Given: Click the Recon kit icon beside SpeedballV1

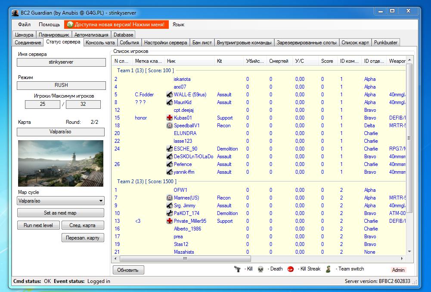Looking at the screenshot, I should (x=170, y=126).
